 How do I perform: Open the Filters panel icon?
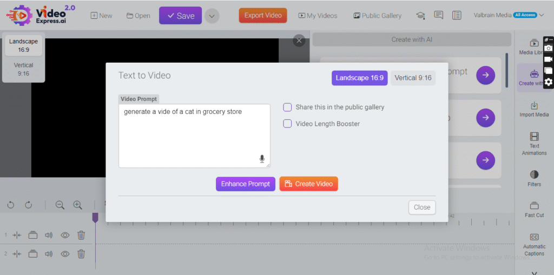coord(534,178)
